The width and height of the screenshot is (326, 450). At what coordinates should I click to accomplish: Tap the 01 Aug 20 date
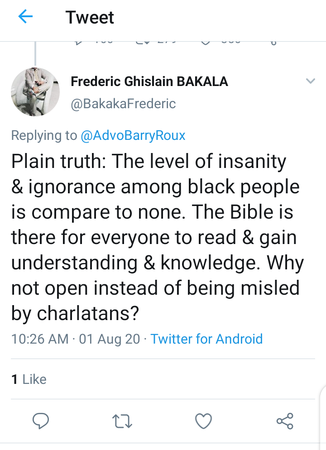coord(110,339)
